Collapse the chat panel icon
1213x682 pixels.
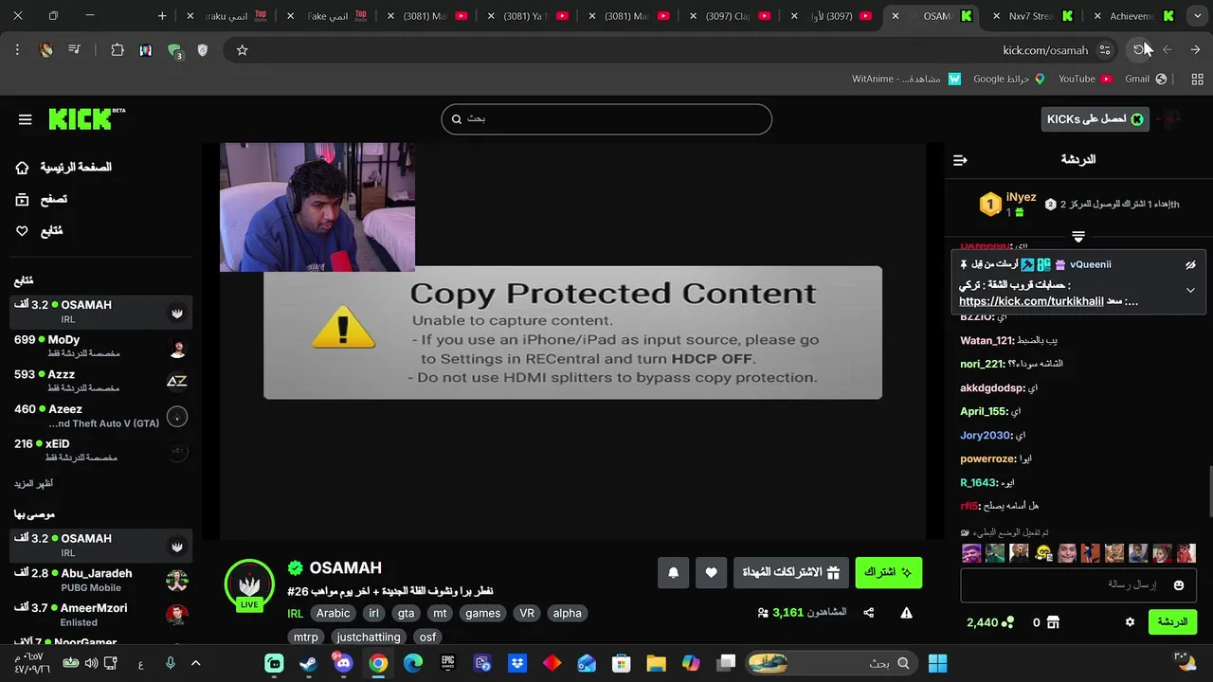(960, 160)
